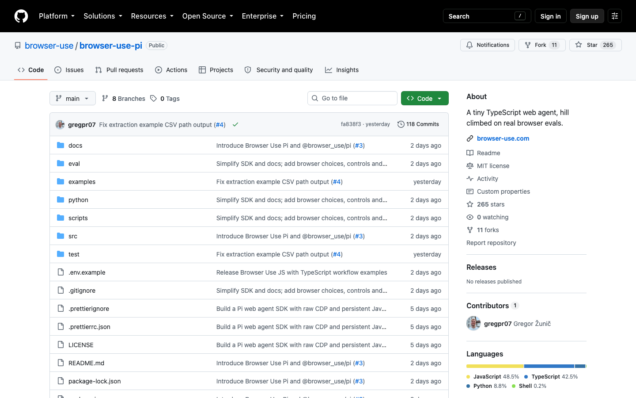The width and height of the screenshot is (636, 398).
Task: Open the Pull requests tab
Action: (119, 70)
